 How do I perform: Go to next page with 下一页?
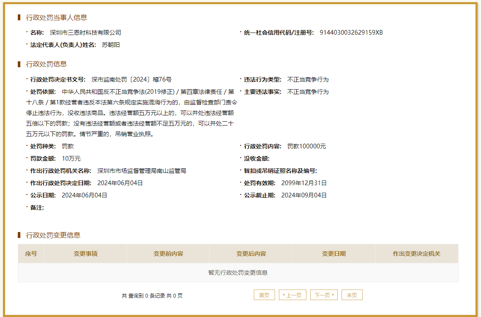click(x=324, y=295)
